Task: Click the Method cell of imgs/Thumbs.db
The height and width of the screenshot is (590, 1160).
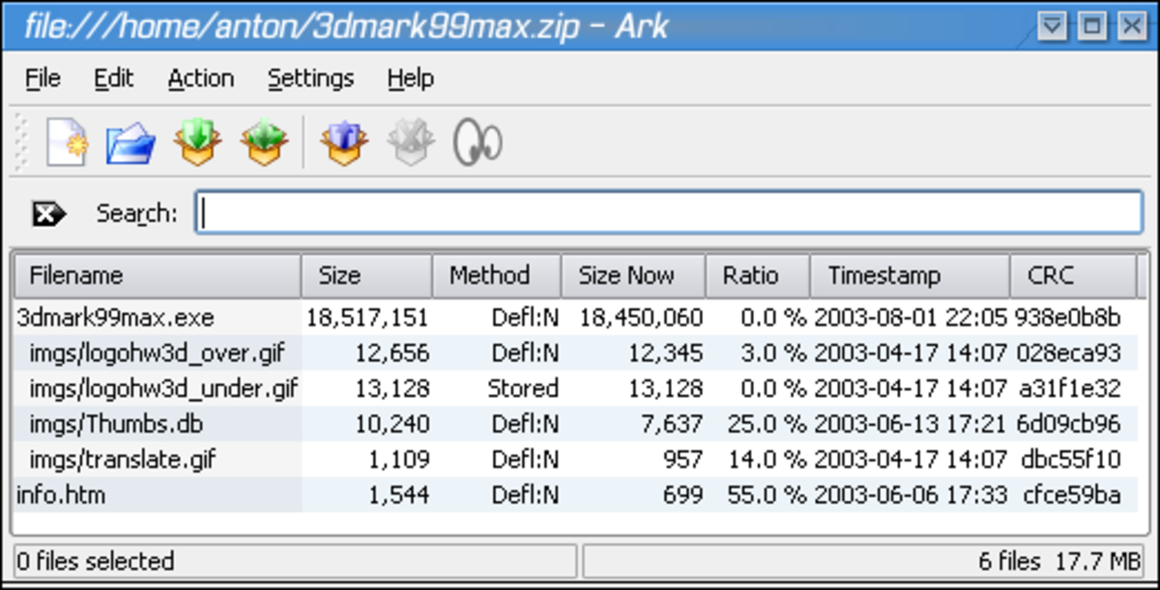Action: tap(525, 425)
